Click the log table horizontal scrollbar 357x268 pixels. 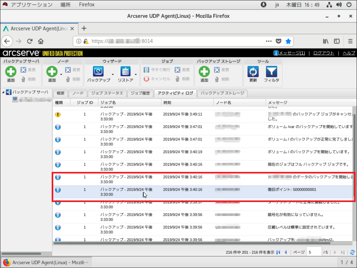click(192, 243)
